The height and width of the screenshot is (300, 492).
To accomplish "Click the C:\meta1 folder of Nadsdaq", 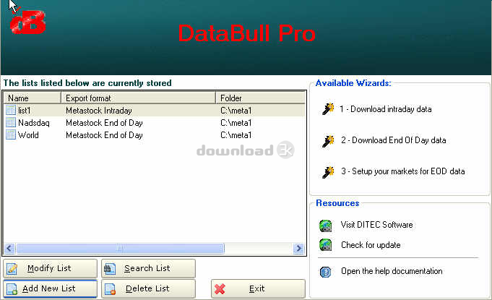I will coord(236,123).
